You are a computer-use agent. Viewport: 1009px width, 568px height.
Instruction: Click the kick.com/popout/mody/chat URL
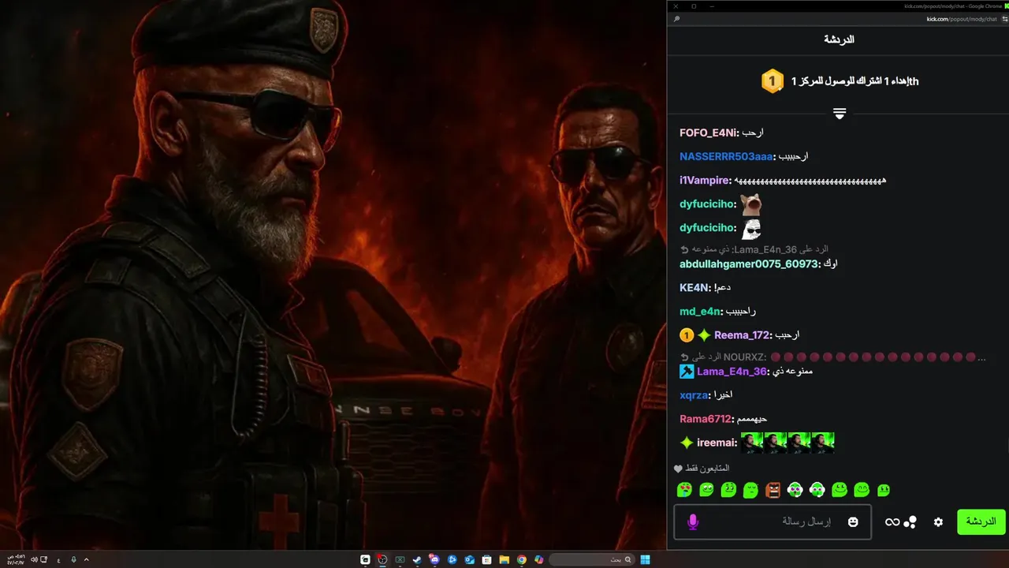point(962,19)
